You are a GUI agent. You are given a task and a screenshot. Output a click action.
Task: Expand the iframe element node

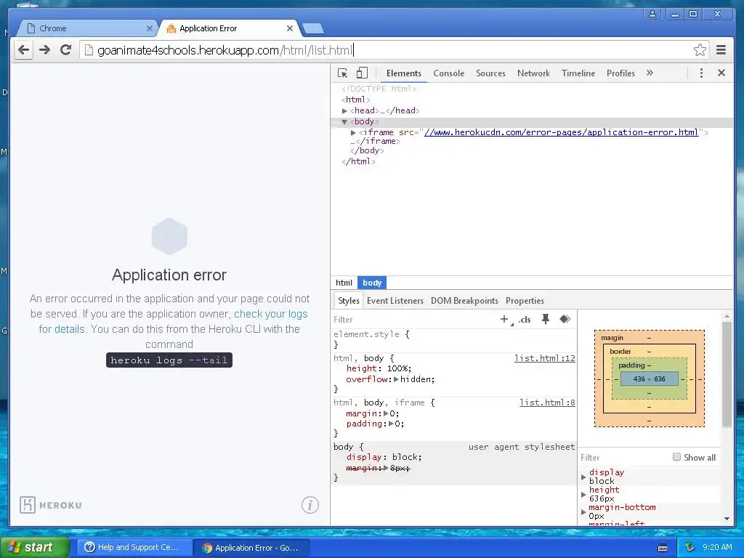pyautogui.click(x=353, y=133)
